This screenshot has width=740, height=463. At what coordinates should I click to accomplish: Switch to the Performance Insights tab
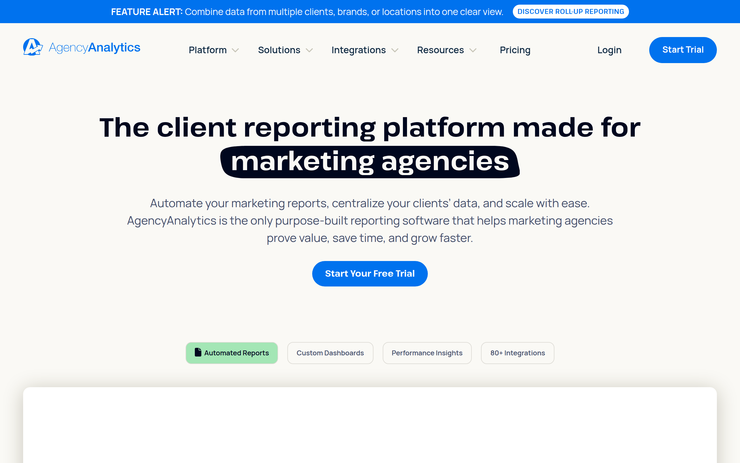click(427, 353)
